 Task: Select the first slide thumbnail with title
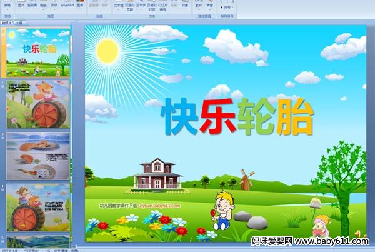click(x=38, y=53)
